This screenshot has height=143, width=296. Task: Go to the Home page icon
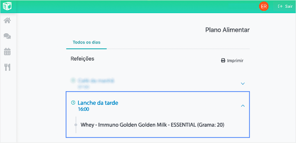point(7,21)
